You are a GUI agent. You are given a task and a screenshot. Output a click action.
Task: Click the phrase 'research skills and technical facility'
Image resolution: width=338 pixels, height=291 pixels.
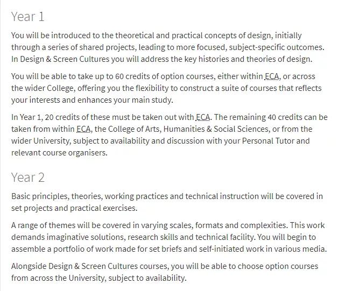(x=191, y=237)
